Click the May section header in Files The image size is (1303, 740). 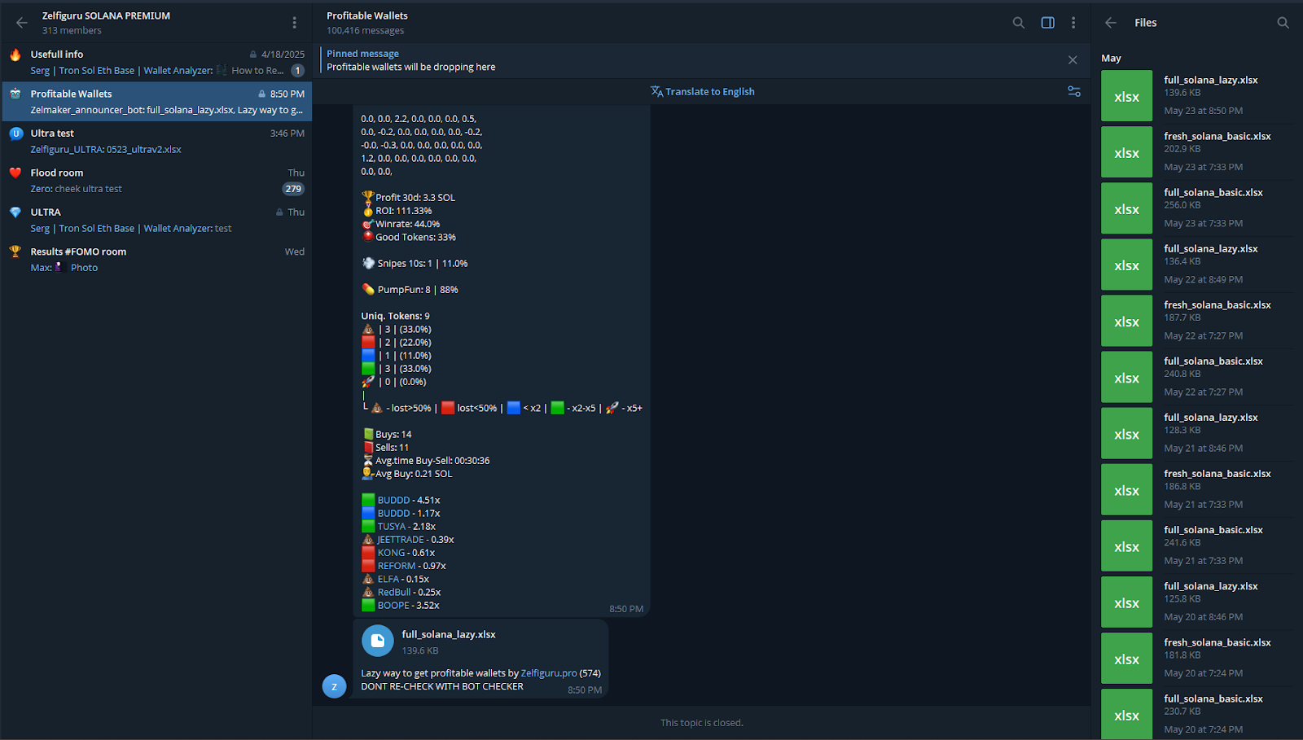tap(1111, 59)
